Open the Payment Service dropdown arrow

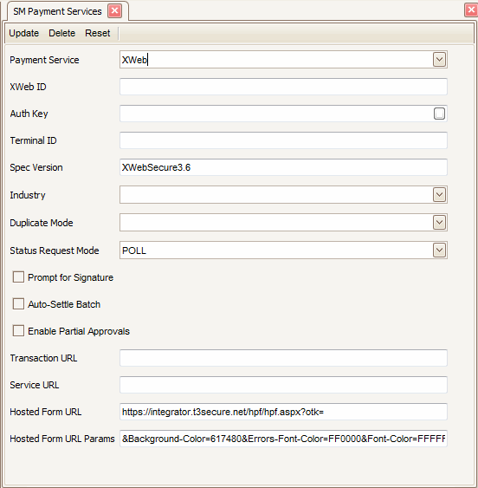[439, 60]
